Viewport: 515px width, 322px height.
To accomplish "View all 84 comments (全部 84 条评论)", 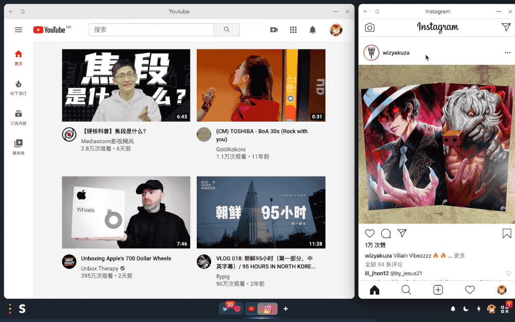I will coord(384,264).
